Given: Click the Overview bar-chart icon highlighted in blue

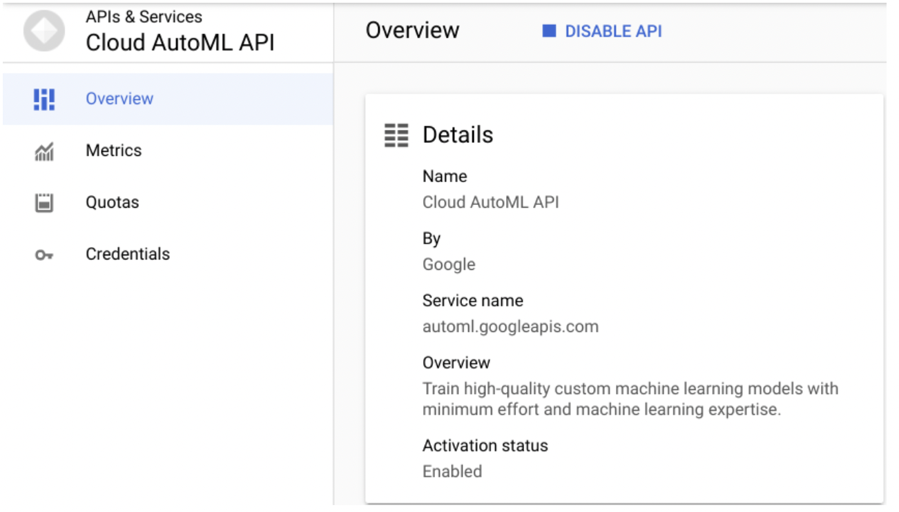Looking at the screenshot, I should (43, 99).
